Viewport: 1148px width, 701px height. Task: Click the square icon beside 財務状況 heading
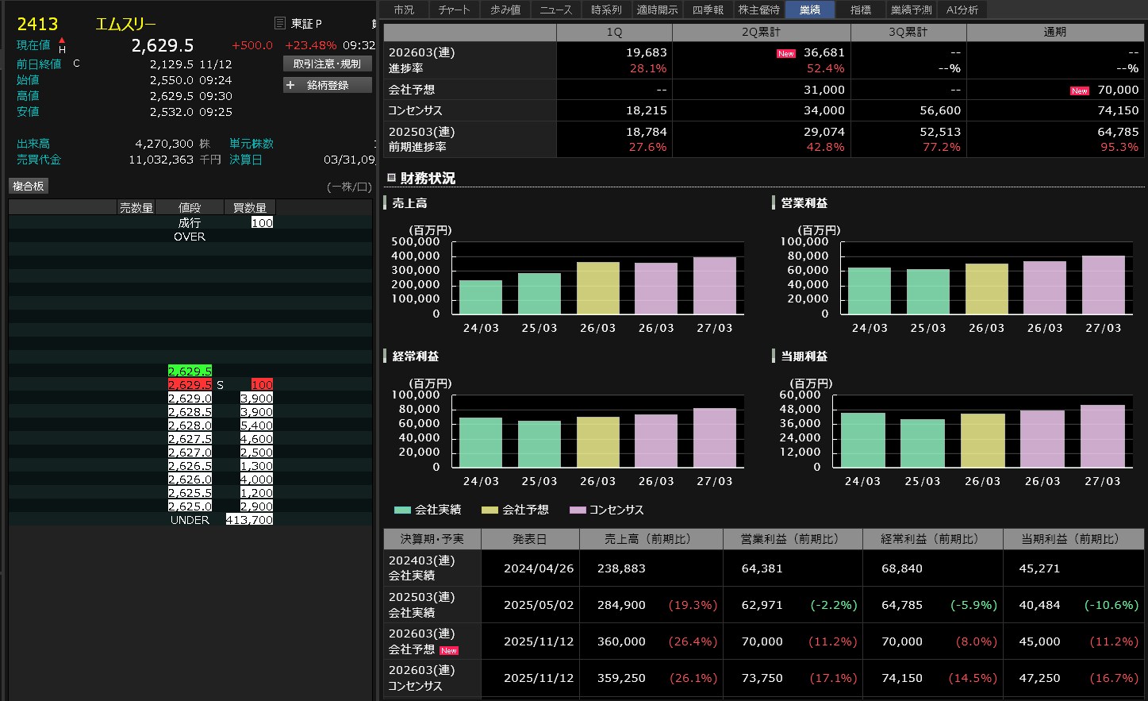click(x=390, y=178)
